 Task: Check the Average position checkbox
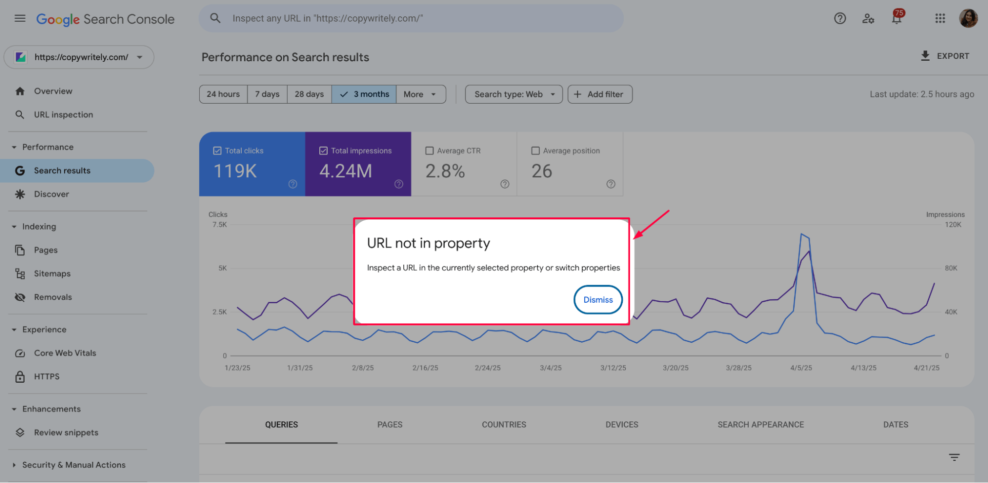(x=535, y=151)
